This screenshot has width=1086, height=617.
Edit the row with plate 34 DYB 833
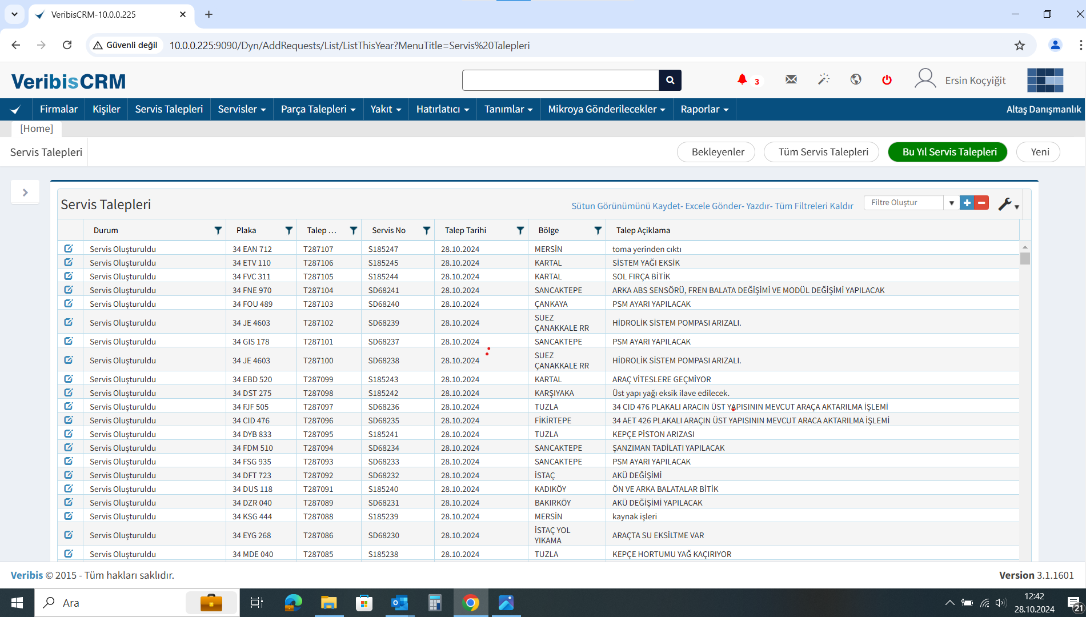click(x=69, y=434)
